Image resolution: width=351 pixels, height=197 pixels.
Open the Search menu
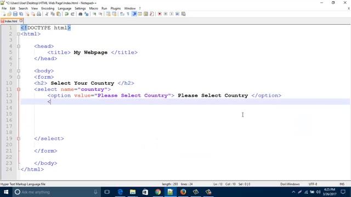click(23, 8)
